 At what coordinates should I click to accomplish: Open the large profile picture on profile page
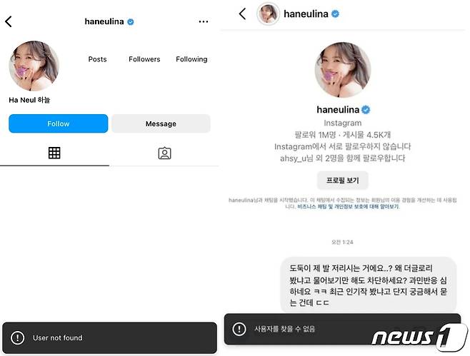(34, 66)
